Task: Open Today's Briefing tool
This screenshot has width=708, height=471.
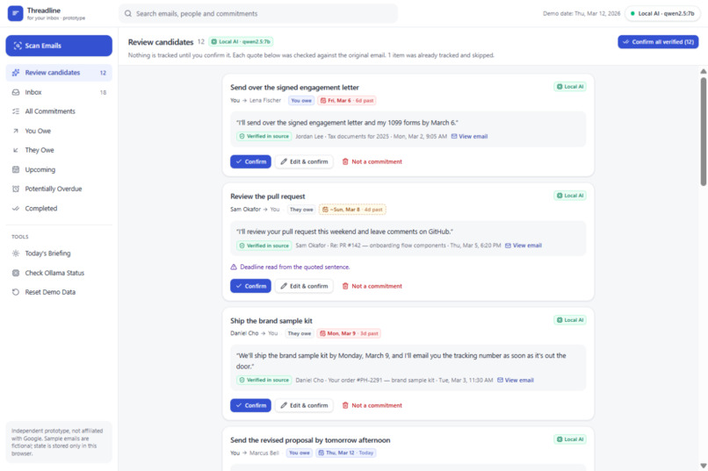Action: (x=59, y=253)
